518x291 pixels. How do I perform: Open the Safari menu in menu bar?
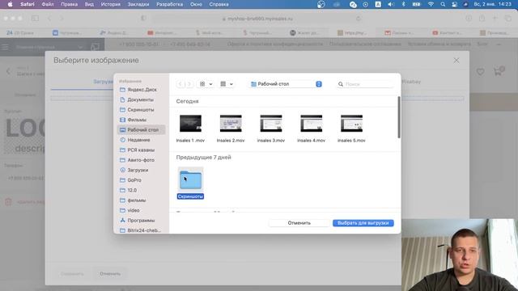(x=28, y=4)
